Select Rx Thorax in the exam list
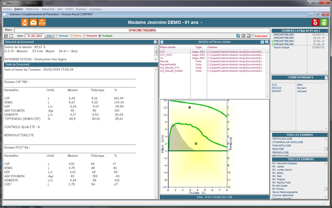 [x=278, y=189]
